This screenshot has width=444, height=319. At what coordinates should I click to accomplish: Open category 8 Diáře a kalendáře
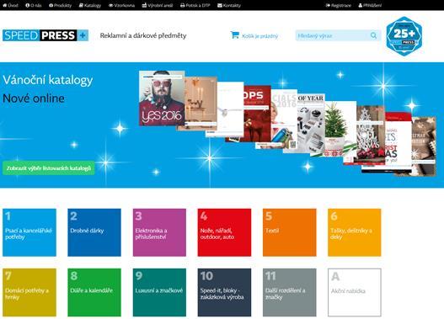tap(94, 292)
